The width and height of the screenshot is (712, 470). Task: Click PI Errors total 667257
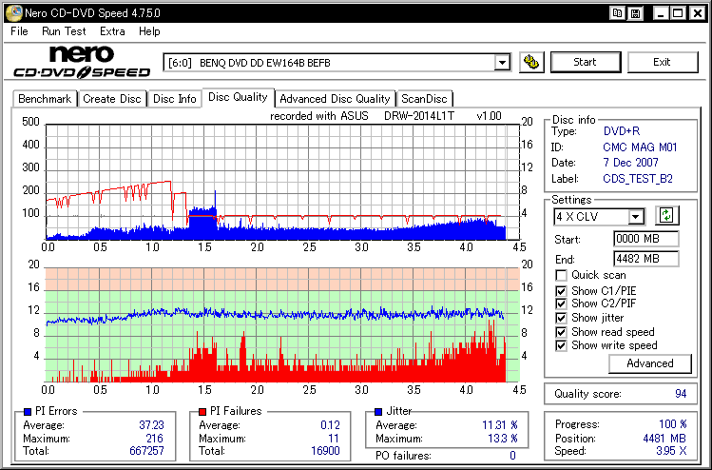146,451
